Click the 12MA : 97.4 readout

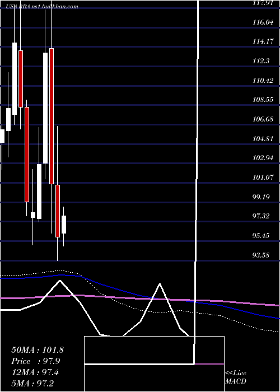point(35,372)
